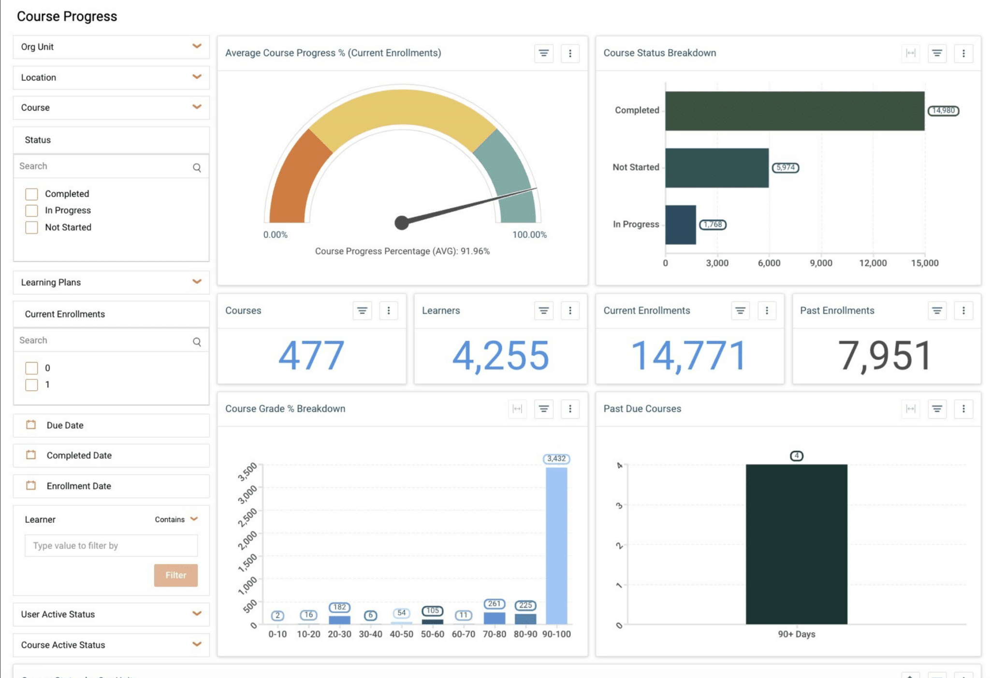The width and height of the screenshot is (990, 678).
Task: Click search magnifier in Status filter
Action: tap(197, 168)
